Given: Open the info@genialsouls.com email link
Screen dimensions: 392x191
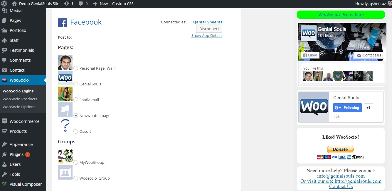Looking at the screenshot, I should tap(341, 176).
